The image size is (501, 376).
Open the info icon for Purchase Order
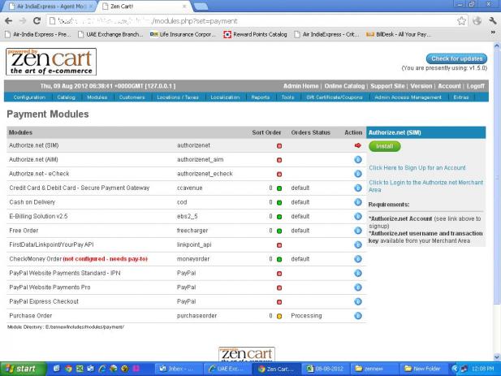[x=358, y=316]
